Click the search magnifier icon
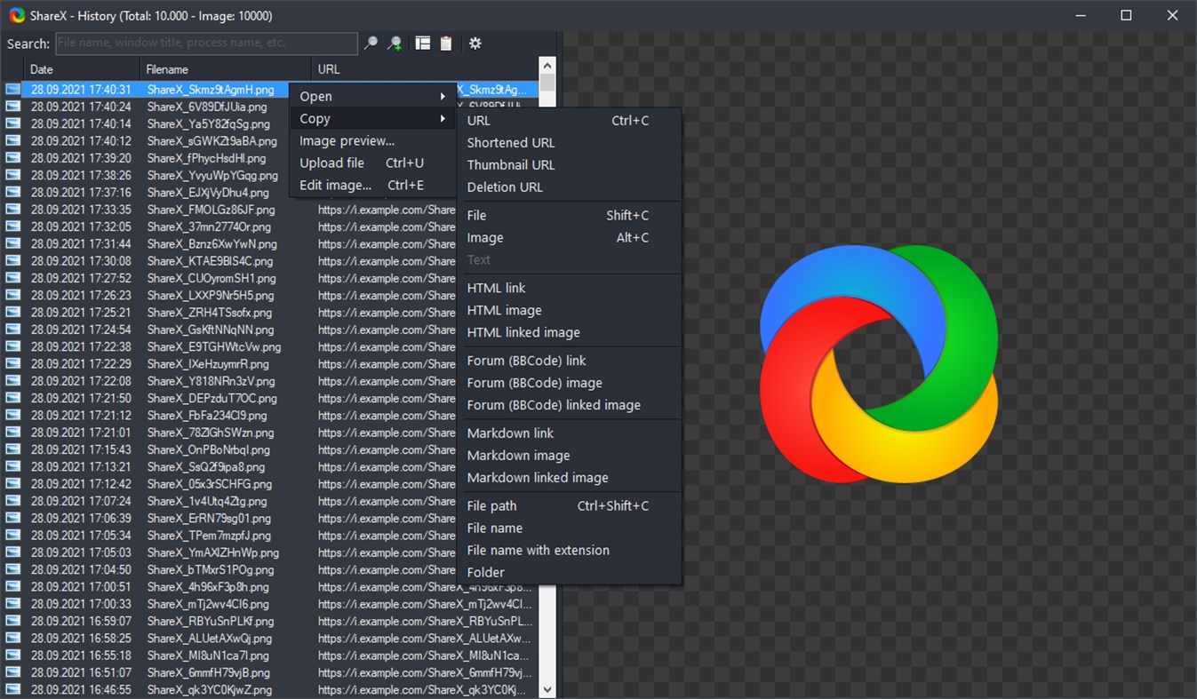Screen dimensions: 1197x699 371,43
